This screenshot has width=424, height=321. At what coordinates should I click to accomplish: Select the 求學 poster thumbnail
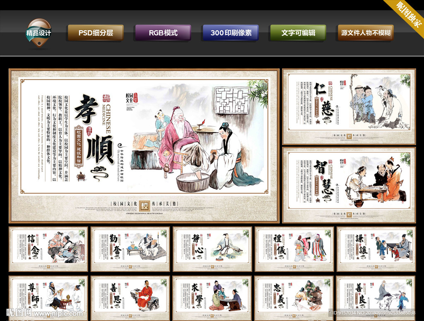(212, 298)
